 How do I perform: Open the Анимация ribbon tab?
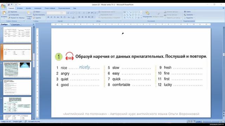pos(38,8)
